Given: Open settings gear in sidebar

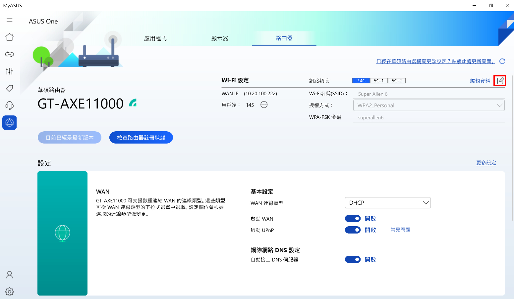Looking at the screenshot, I should pos(10,292).
